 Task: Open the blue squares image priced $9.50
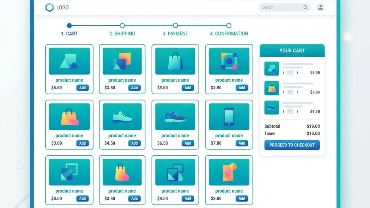[175, 172]
